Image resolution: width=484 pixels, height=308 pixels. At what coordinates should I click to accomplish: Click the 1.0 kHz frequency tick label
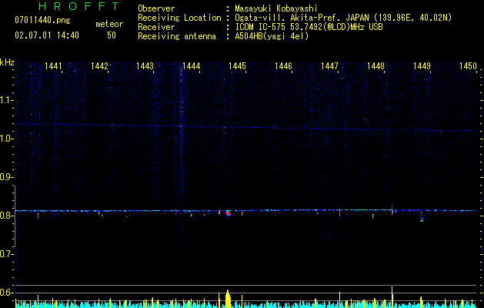tap(6, 139)
